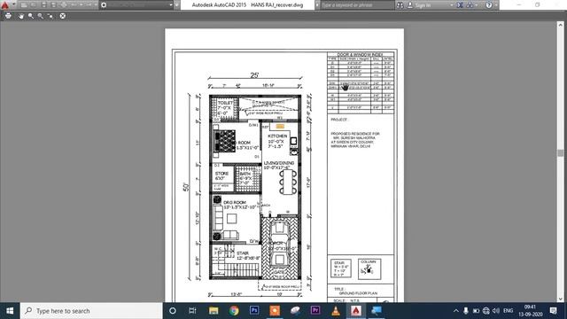Switch to AutoCAD taskbar icon
This screenshot has height=319, width=567.
356,311
